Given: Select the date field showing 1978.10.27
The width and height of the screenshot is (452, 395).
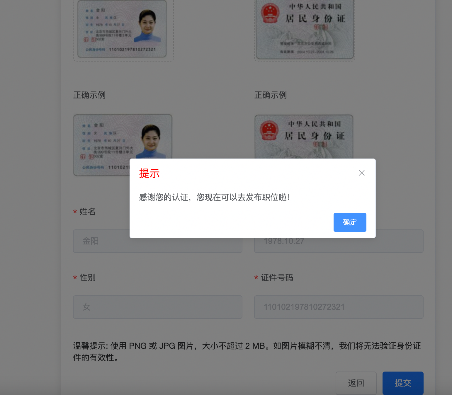Looking at the screenshot, I should pos(339,241).
